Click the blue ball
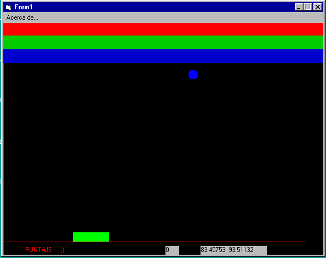Image resolution: width=326 pixels, height=258 pixels. click(x=193, y=75)
